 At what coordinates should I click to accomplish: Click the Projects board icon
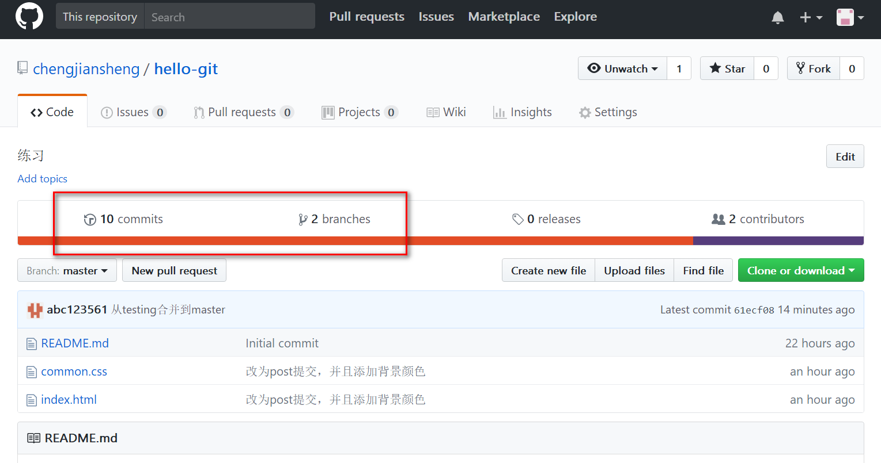(x=328, y=113)
